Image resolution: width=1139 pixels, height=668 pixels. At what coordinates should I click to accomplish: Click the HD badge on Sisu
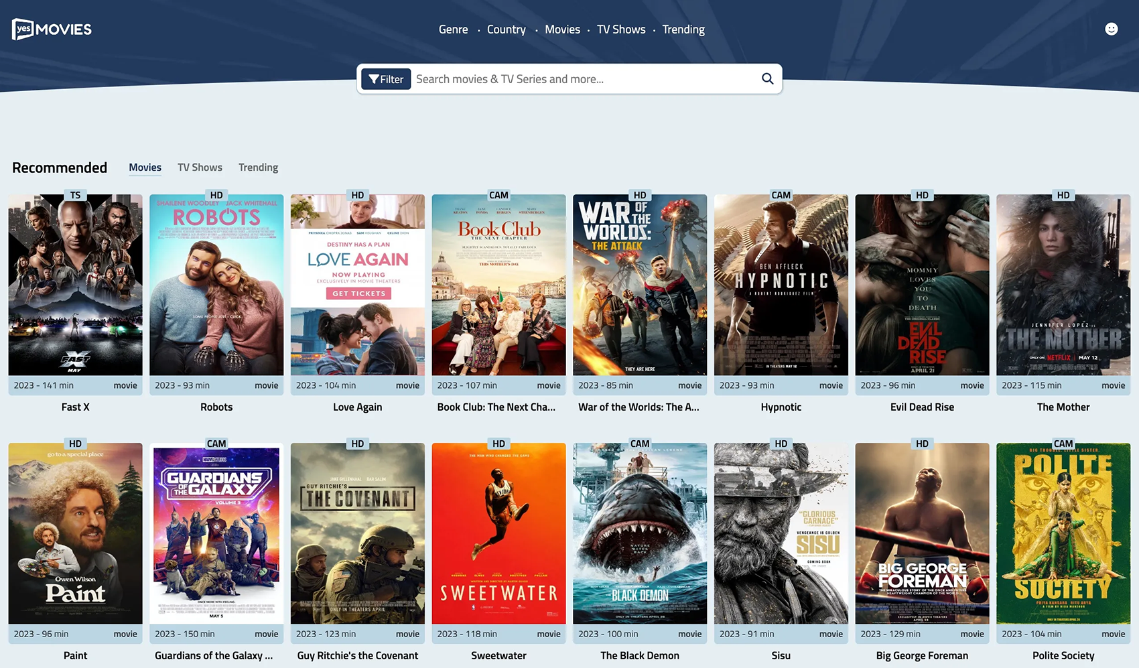coord(781,444)
